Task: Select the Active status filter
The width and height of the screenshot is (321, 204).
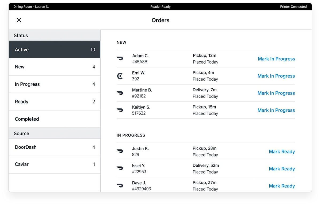Action: (x=55, y=49)
